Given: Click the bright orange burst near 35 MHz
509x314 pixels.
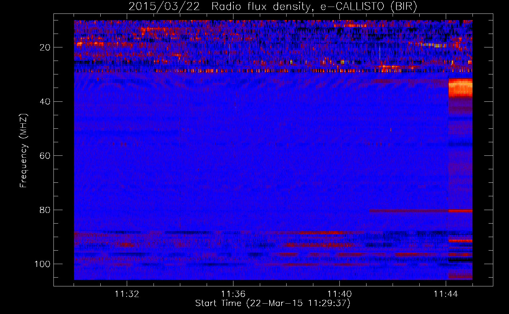Looking at the screenshot, I should pos(460,88).
